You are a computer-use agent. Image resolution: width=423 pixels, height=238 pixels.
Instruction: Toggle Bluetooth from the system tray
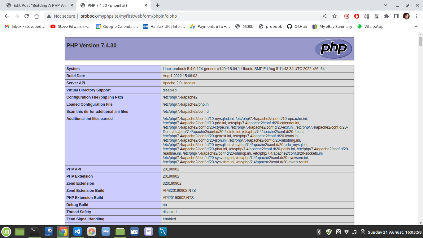point(319,232)
